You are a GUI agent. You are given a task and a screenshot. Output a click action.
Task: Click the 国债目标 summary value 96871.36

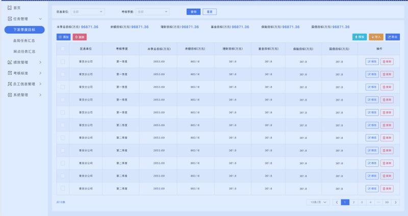(341, 27)
